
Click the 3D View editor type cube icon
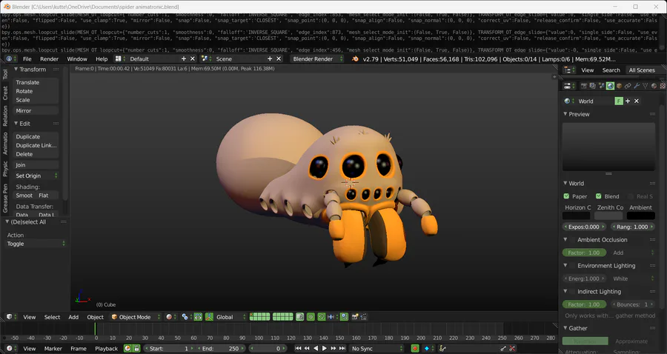(10, 317)
